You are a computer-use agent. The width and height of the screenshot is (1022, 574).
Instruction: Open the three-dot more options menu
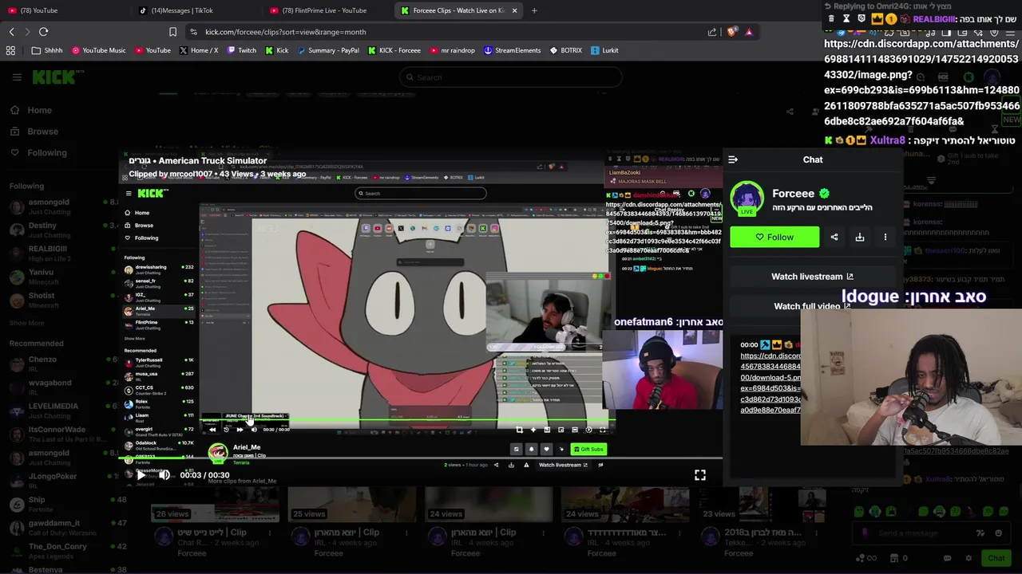885,237
